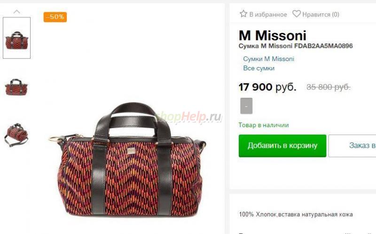This screenshot has width=376, height=234.
Task: Click the up chevron above thumbnails
Action: coord(17,11)
